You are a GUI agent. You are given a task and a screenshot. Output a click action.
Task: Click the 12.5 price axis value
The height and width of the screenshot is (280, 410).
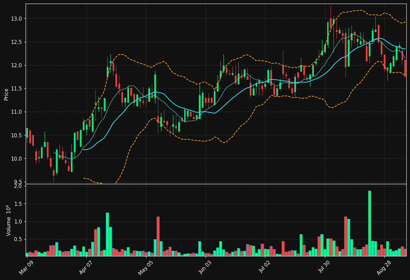tap(16, 42)
